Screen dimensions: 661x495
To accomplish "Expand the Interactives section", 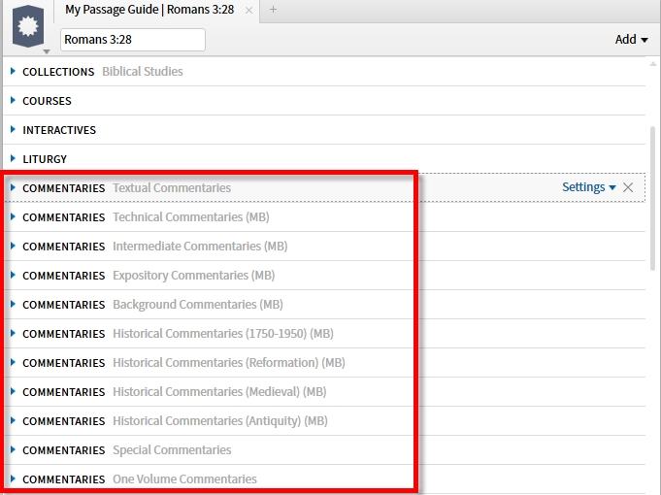I will [x=13, y=129].
